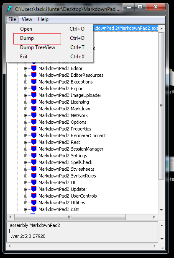
Task: Close the open File menu
Action: [12, 19]
